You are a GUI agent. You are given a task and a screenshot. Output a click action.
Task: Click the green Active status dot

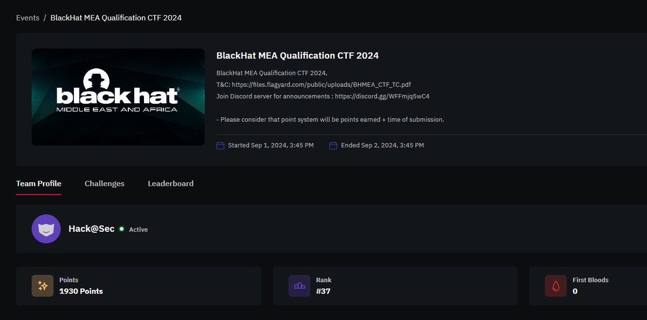121,229
